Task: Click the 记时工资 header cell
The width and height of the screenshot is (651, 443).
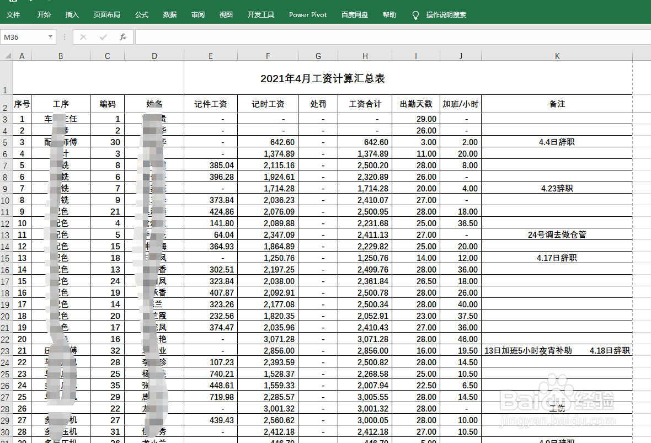Action: [268, 104]
